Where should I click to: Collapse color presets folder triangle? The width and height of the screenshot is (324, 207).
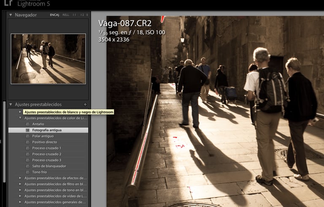(20, 118)
